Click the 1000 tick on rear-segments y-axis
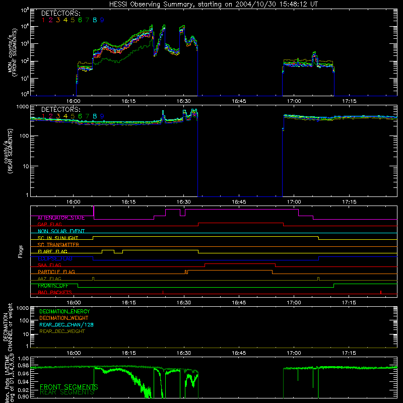The width and height of the screenshot is (403, 403). [x=23, y=107]
